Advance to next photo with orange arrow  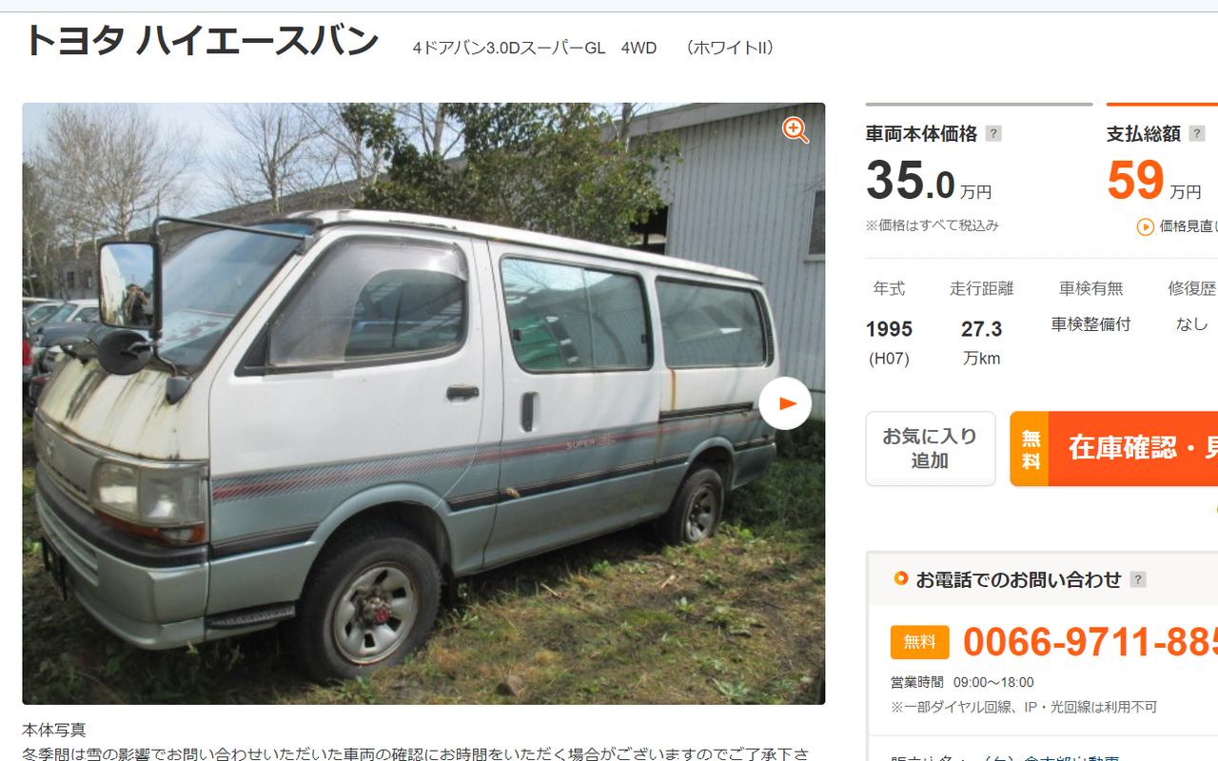click(785, 403)
